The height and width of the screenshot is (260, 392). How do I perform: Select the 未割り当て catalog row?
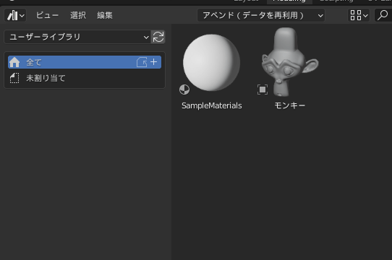[85, 78]
